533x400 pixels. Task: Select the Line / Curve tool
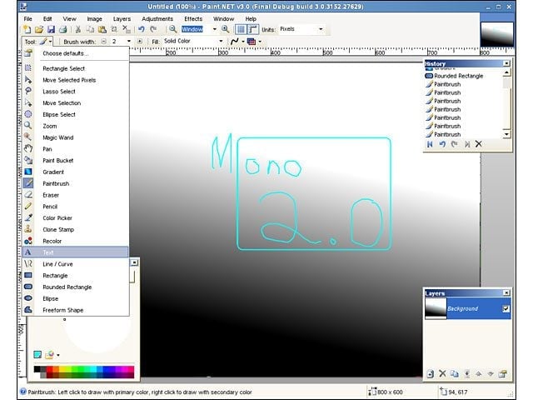coord(76,264)
